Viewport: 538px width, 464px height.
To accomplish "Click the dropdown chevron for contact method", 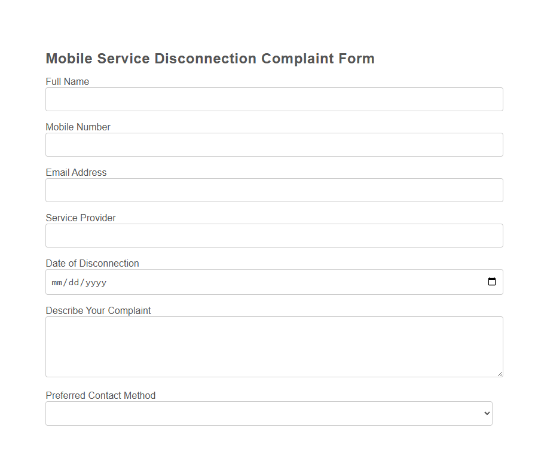I will point(486,413).
